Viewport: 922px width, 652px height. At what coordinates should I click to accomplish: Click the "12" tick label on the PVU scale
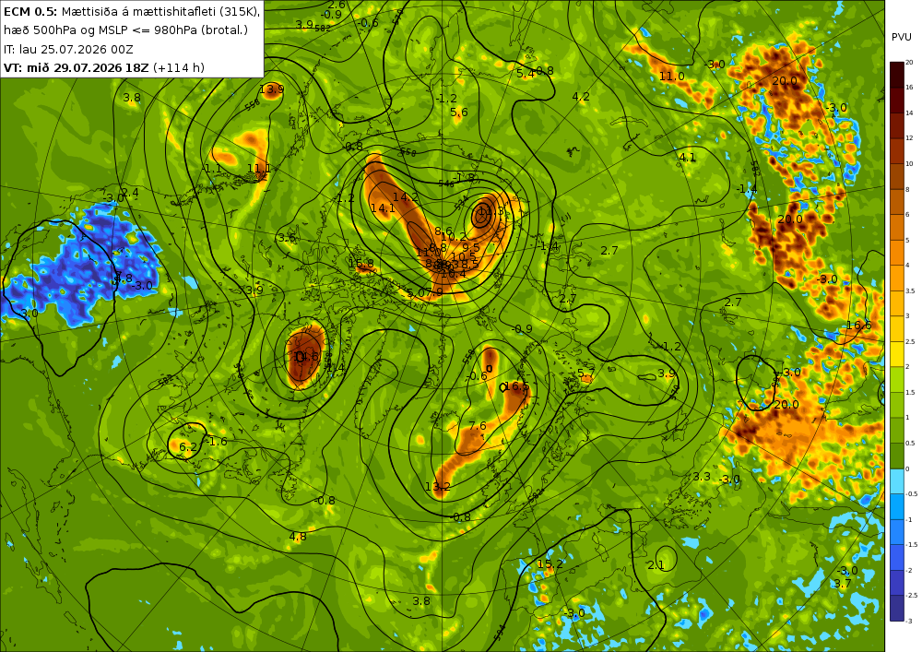point(909,138)
